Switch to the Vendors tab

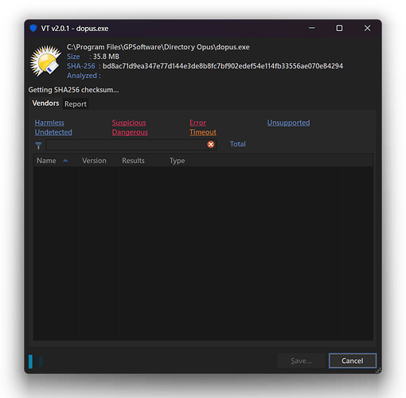[x=45, y=103]
